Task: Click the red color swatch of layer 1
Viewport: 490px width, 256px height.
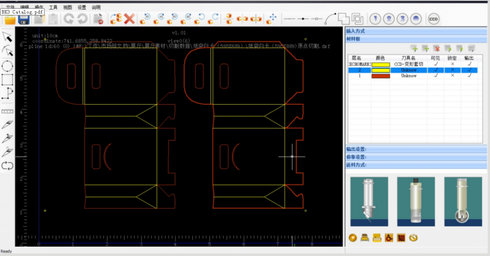Action: (380, 76)
